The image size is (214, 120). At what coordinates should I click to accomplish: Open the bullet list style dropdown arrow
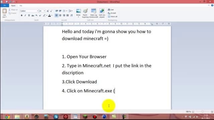point(67,11)
